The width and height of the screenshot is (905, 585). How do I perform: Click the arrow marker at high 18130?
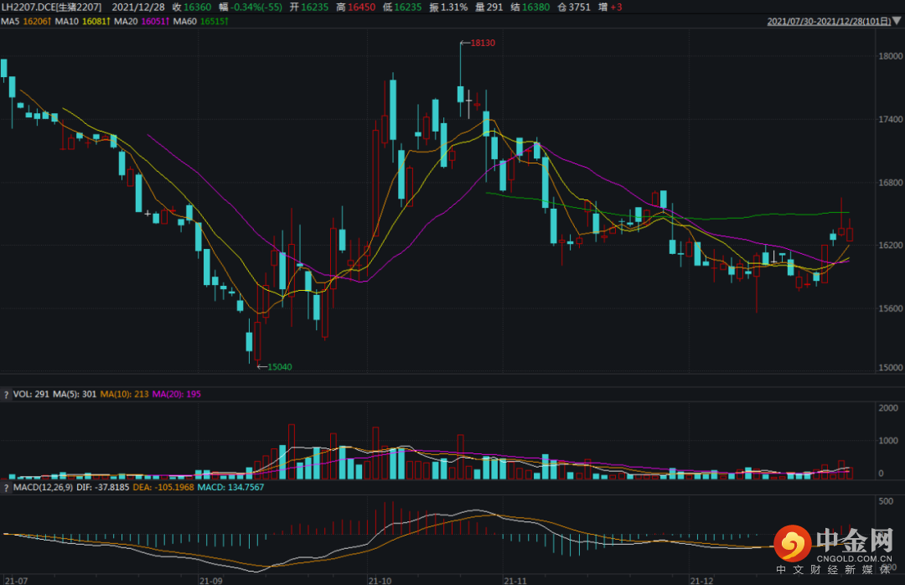tap(464, 43)
